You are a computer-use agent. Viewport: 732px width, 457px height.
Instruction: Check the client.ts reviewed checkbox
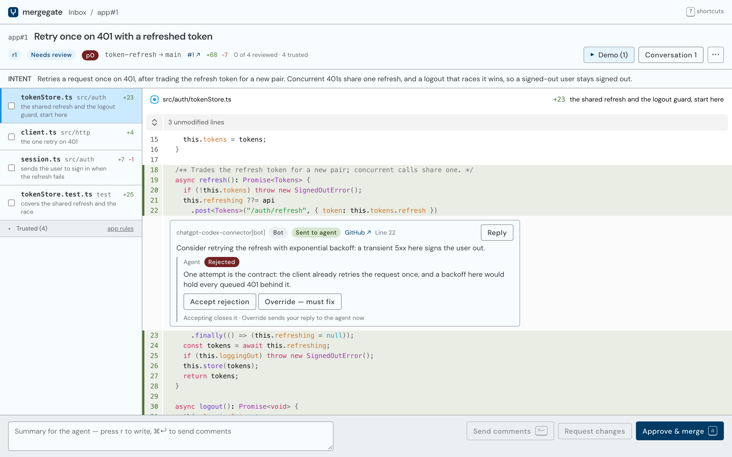click(x=11, y=137)
